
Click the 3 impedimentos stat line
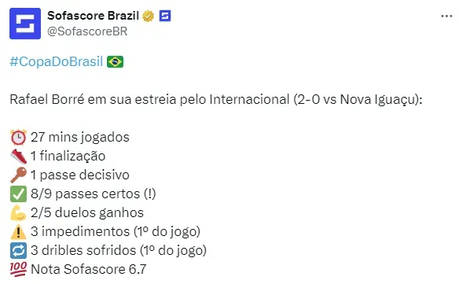point(116,232)
